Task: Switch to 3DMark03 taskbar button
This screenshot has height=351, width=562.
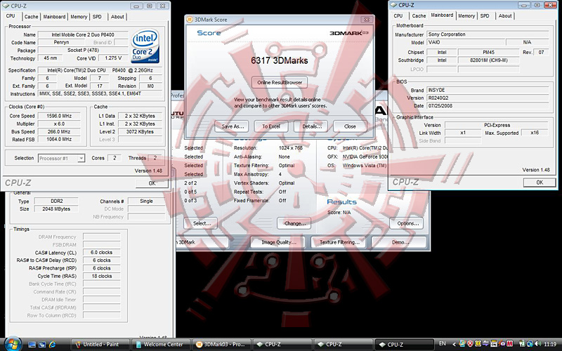Action: (x=223, y=344)
